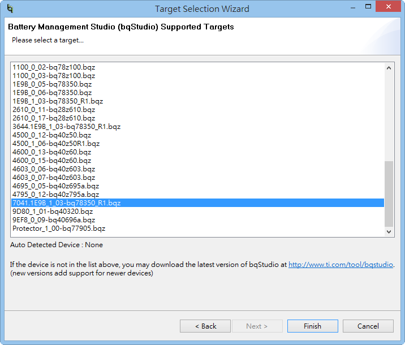Cancel the target selection wizard

368,326
